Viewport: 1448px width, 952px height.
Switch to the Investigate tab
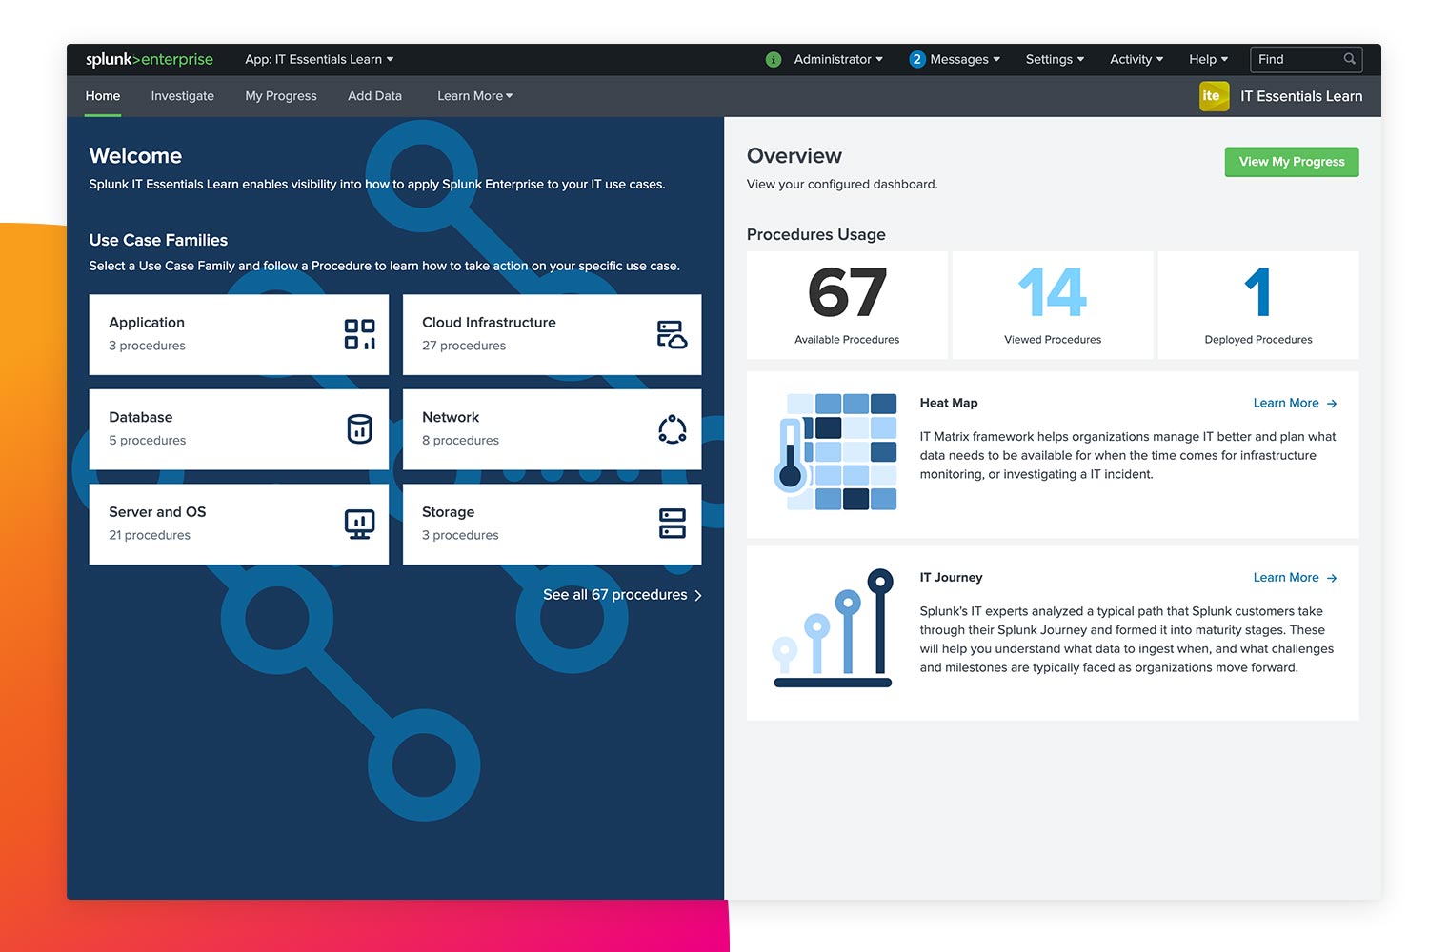point(182,96)
